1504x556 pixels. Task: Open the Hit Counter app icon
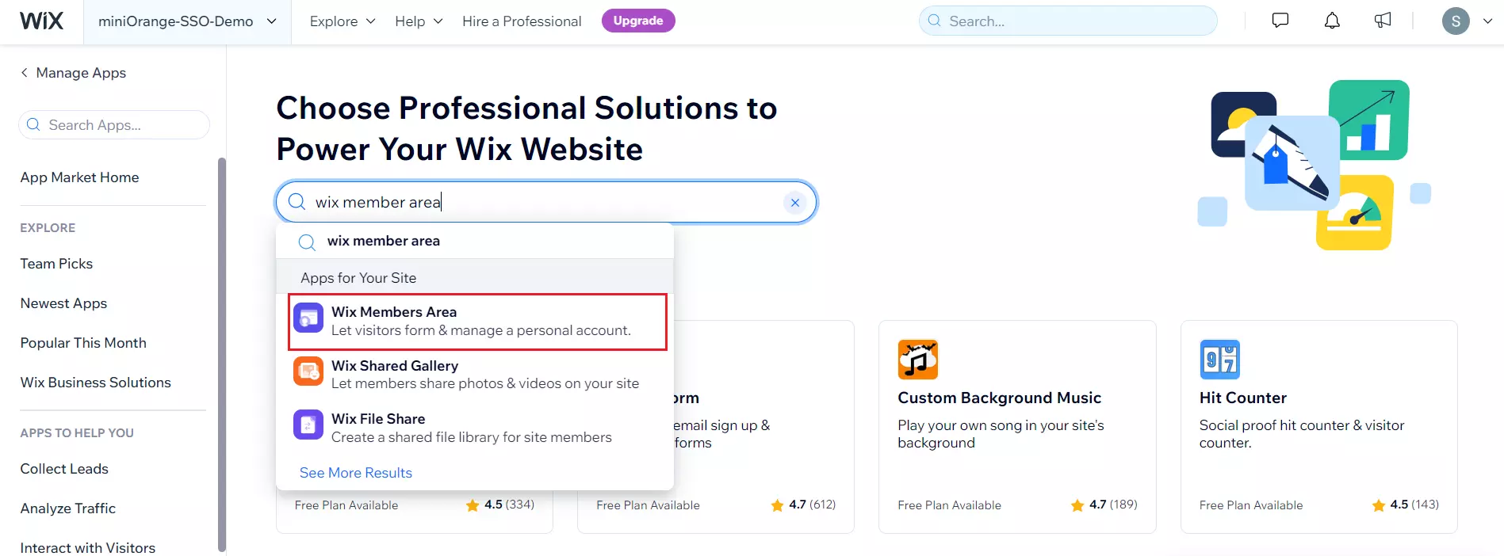(1219, 359)
